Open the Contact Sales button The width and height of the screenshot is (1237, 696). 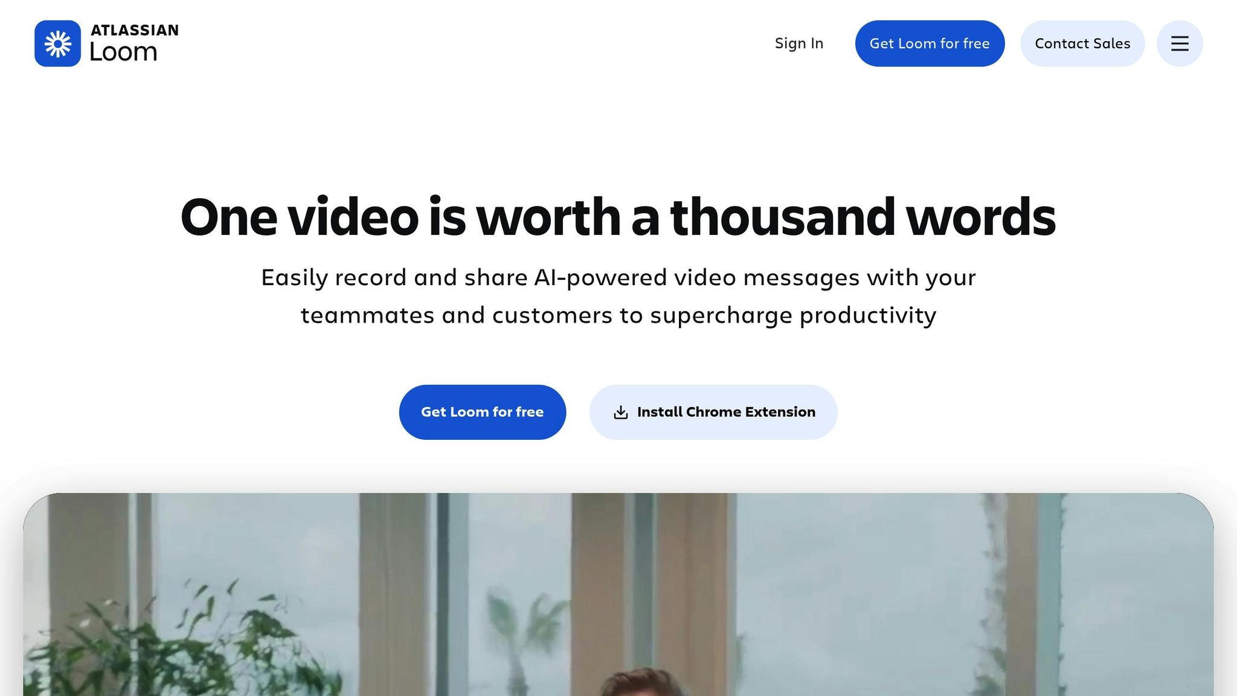coord(1082,43)
